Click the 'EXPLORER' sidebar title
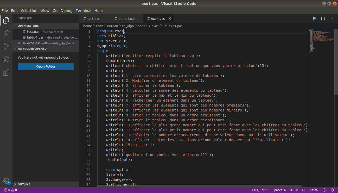The width and height of the screenshot is (338, 193). pyautogui.click(x=25, y=18)
